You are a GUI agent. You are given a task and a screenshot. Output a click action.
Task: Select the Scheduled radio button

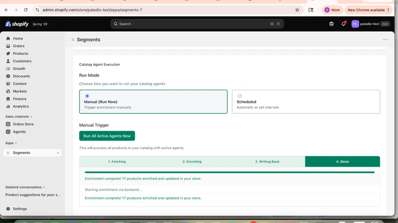pyautogui.click(x=240, y=96)
